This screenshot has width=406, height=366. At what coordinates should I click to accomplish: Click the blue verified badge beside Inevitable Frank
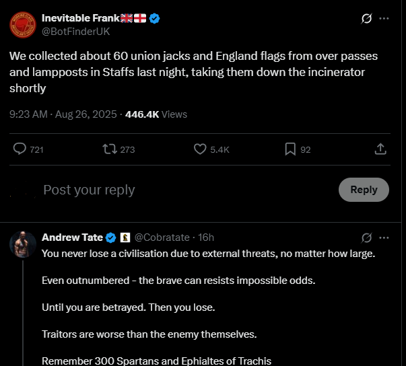155,19
